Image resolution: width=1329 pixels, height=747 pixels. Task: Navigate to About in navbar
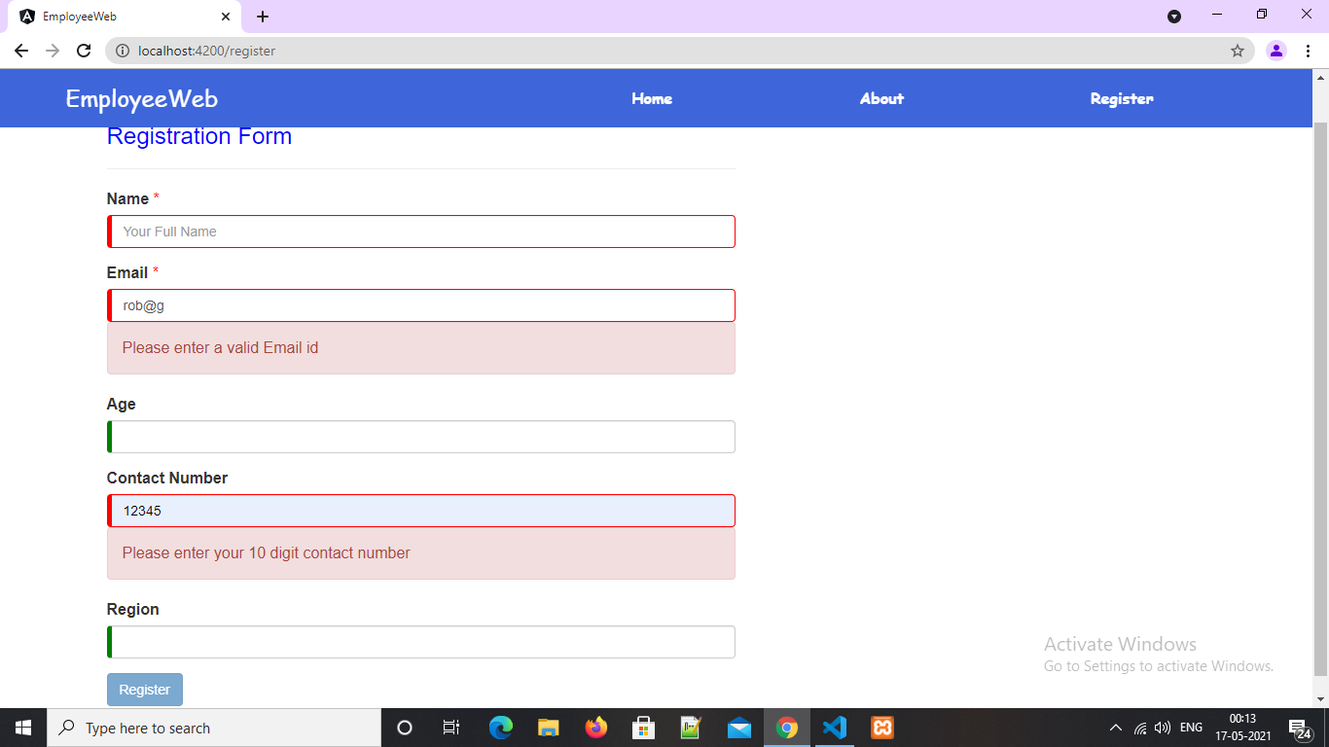pyautogui.click(x=881, y=98)
